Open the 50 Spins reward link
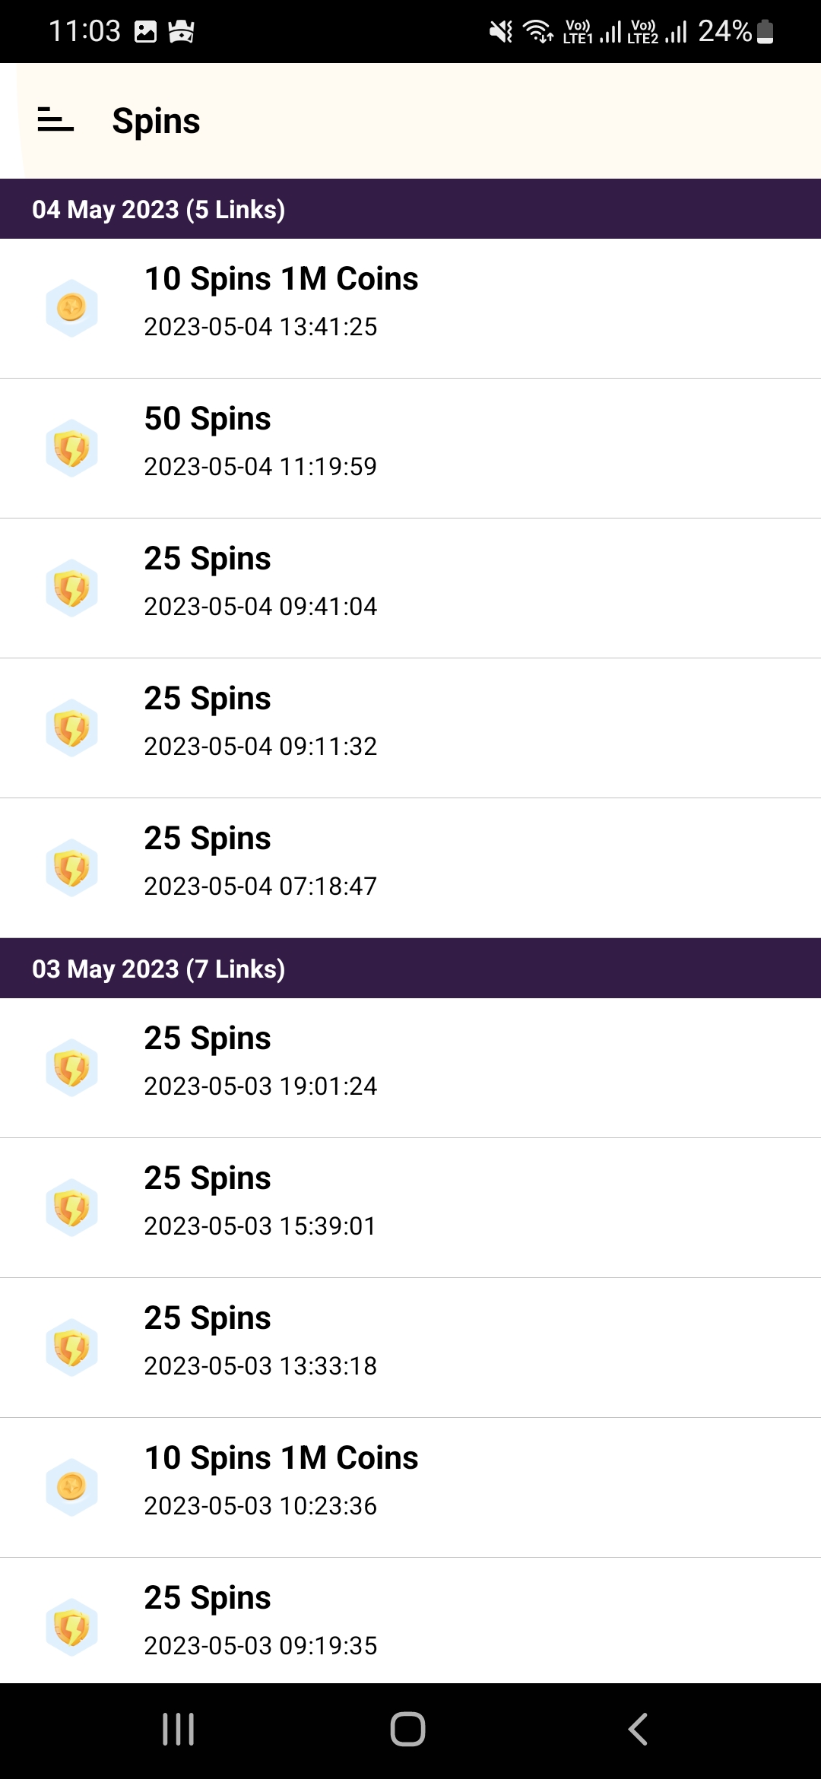 410,449
